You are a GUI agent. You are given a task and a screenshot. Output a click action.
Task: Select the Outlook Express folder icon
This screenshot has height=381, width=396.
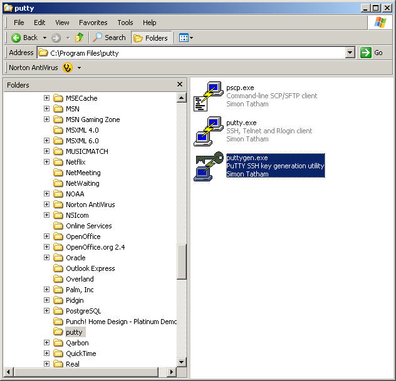point(58,268)
